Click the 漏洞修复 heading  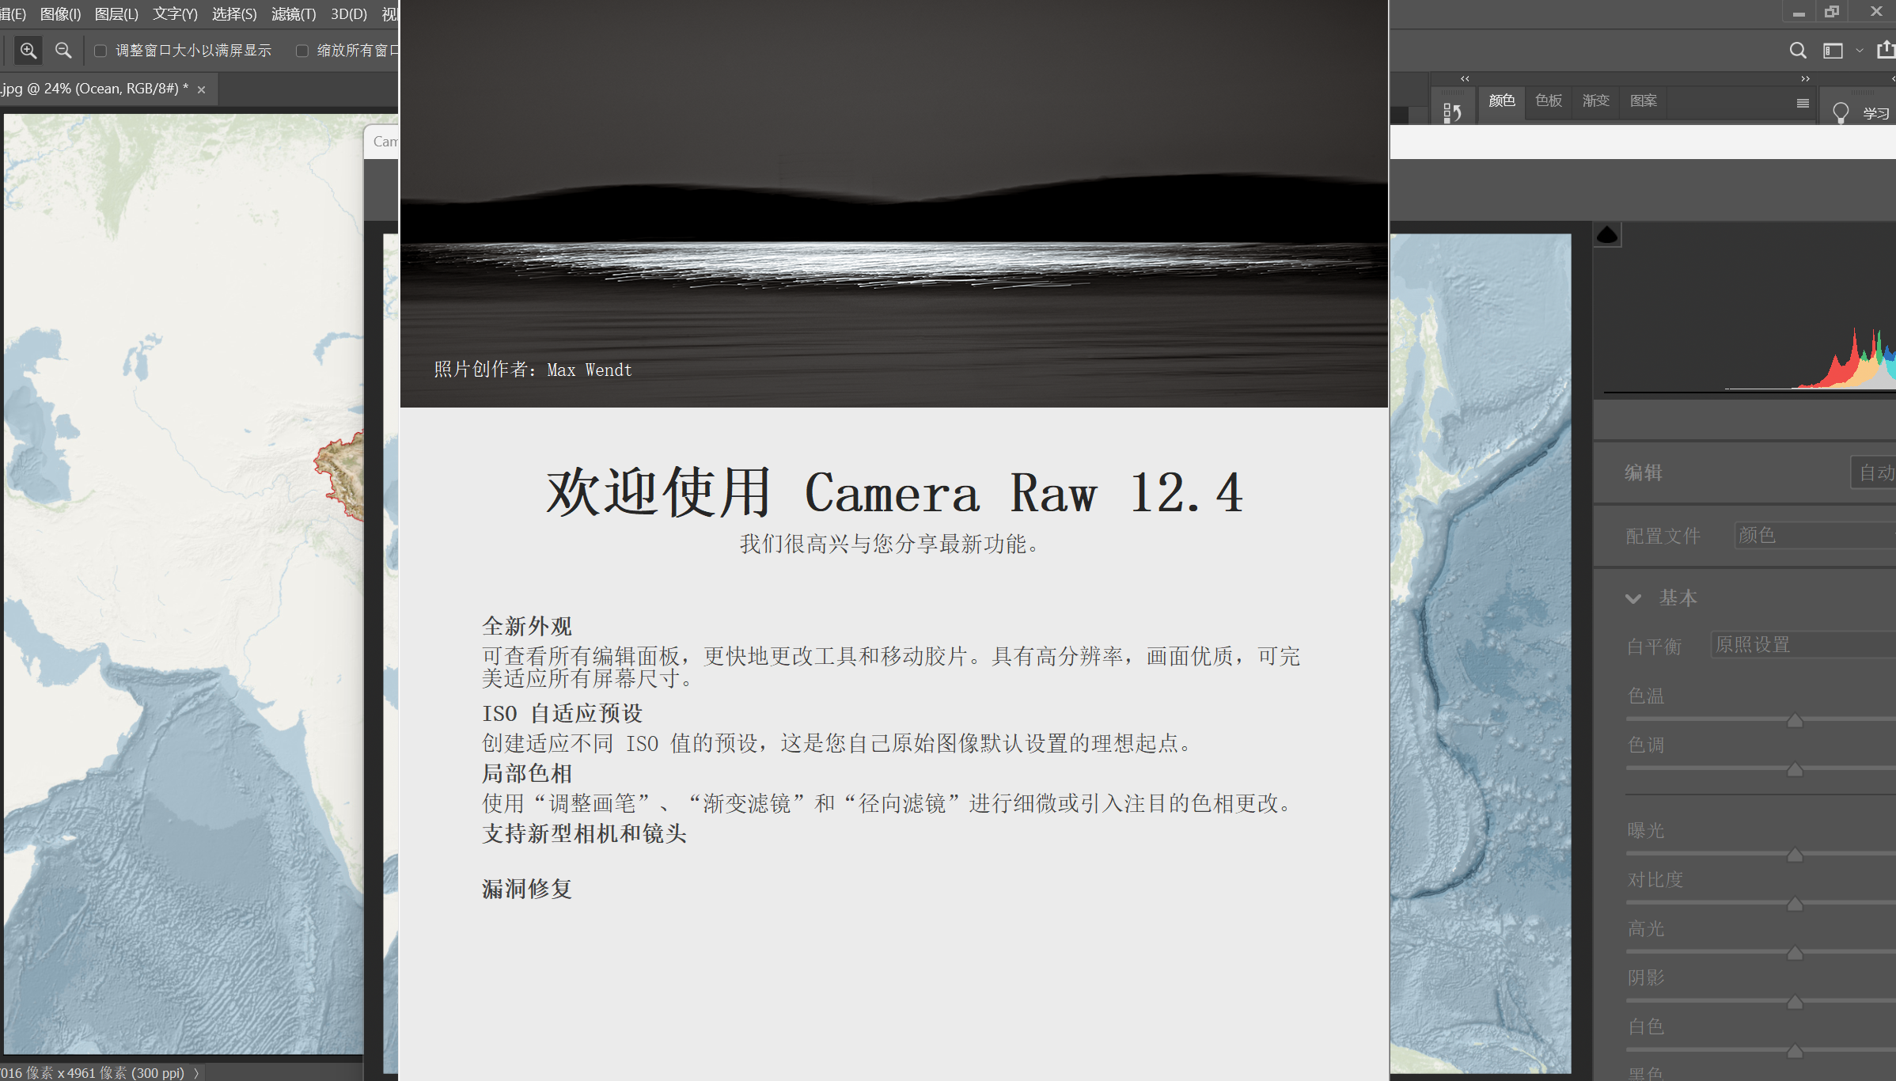[x=527, y=889]
